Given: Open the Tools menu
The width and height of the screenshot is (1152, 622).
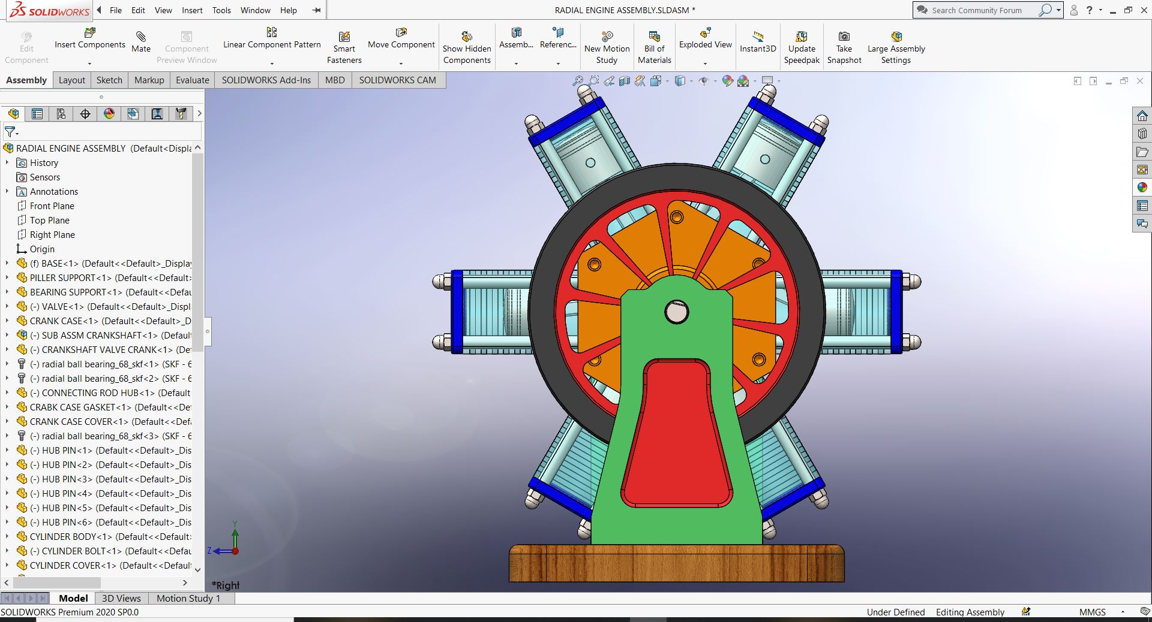Looking at the screenshot, I should pyautogui.click(x=221, y=10).
